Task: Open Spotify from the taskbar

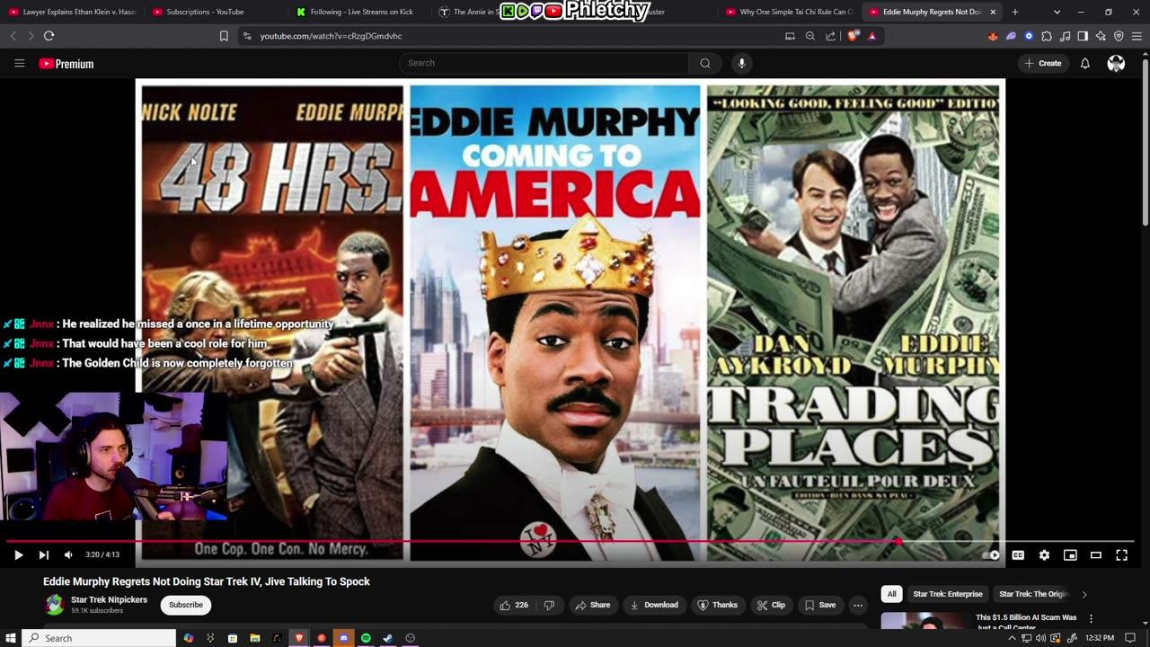Action: [366, 638]
